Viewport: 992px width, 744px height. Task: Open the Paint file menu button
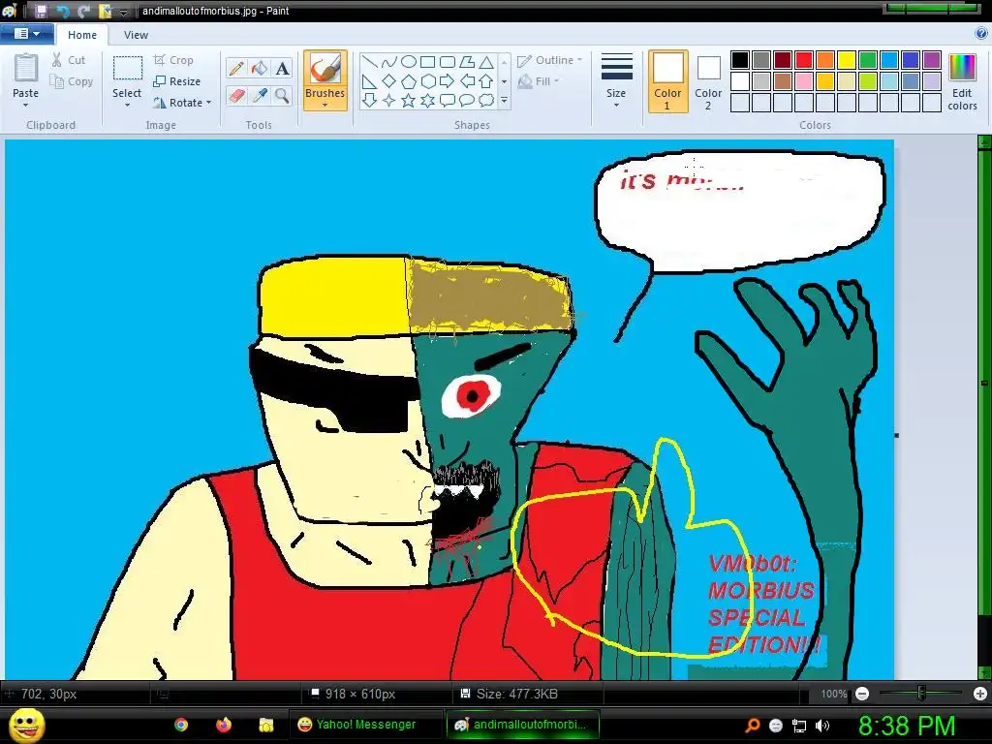[x=26, y=34]
